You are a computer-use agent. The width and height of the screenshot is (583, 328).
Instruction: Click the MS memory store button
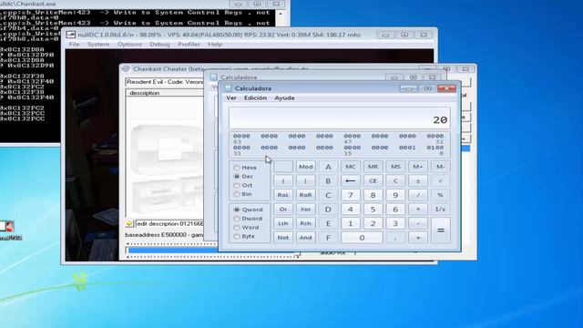(x=395, y=167)
